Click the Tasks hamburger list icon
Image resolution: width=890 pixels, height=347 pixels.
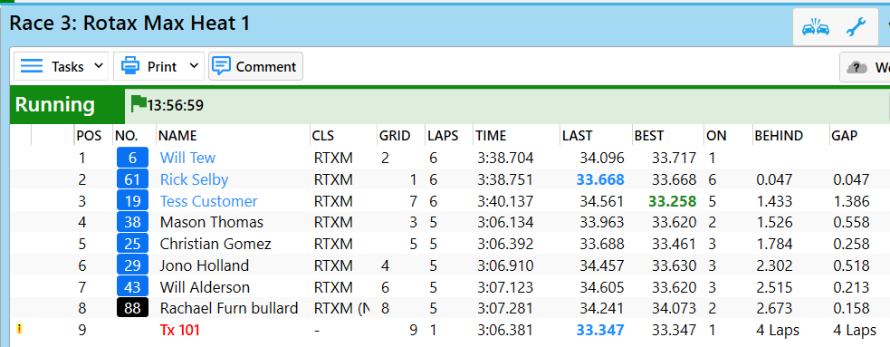32,66
